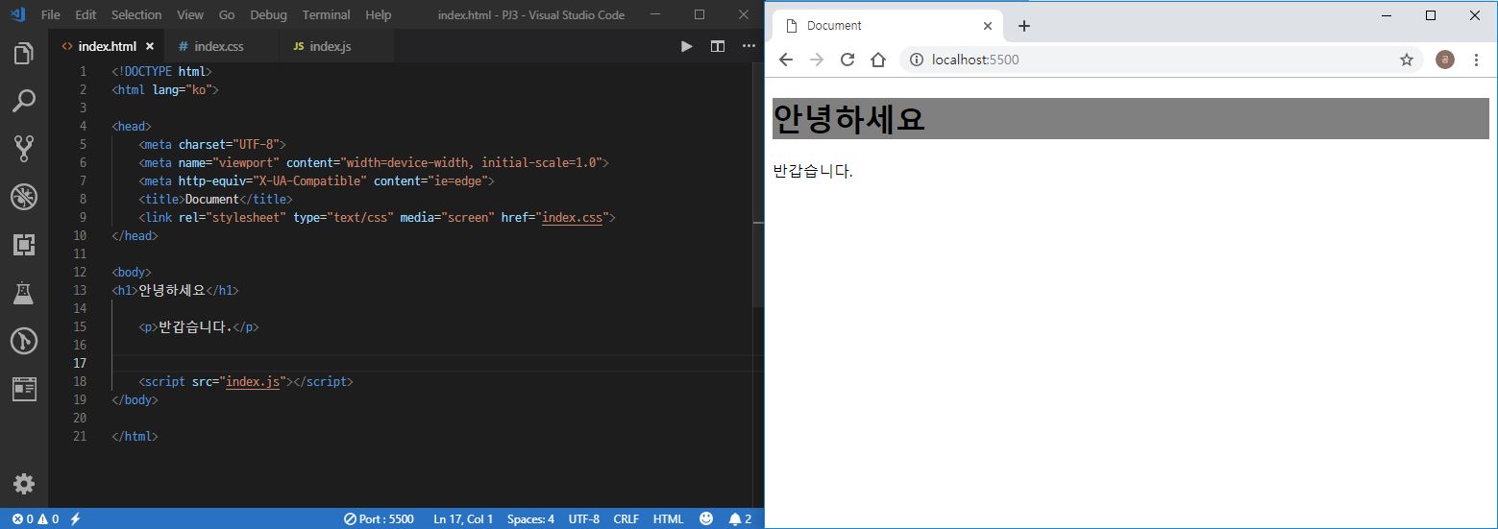Open the File menu

51,14
